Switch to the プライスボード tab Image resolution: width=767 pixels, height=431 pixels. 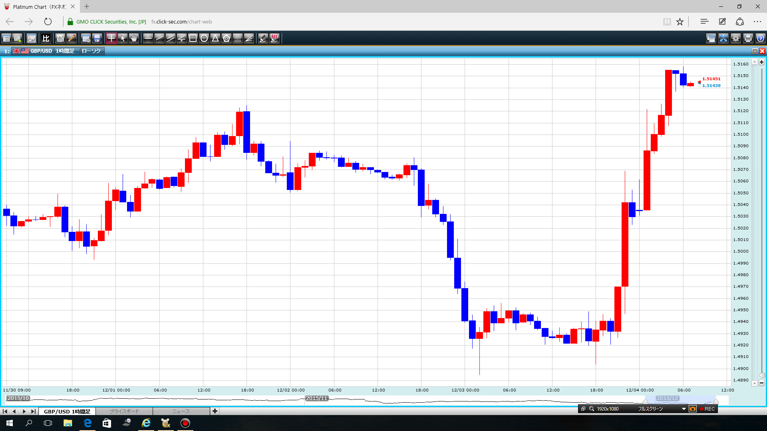pos(124,411)
